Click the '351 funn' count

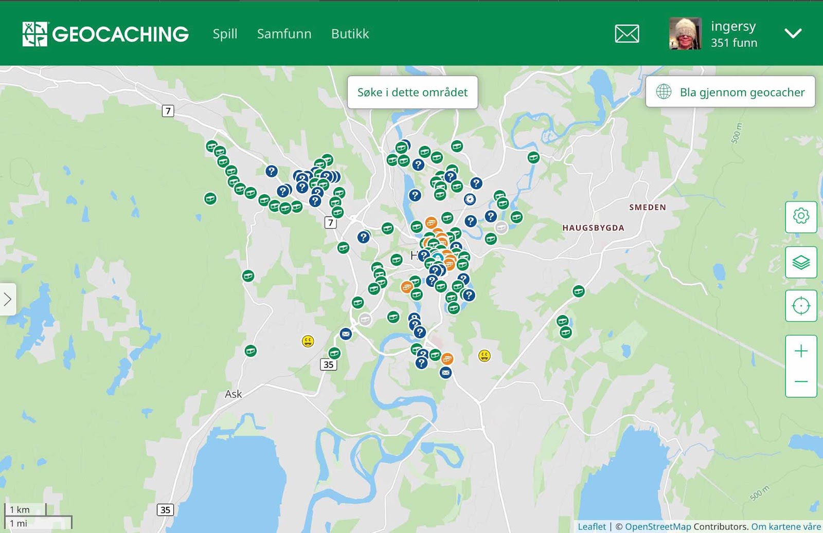[734, 43]
